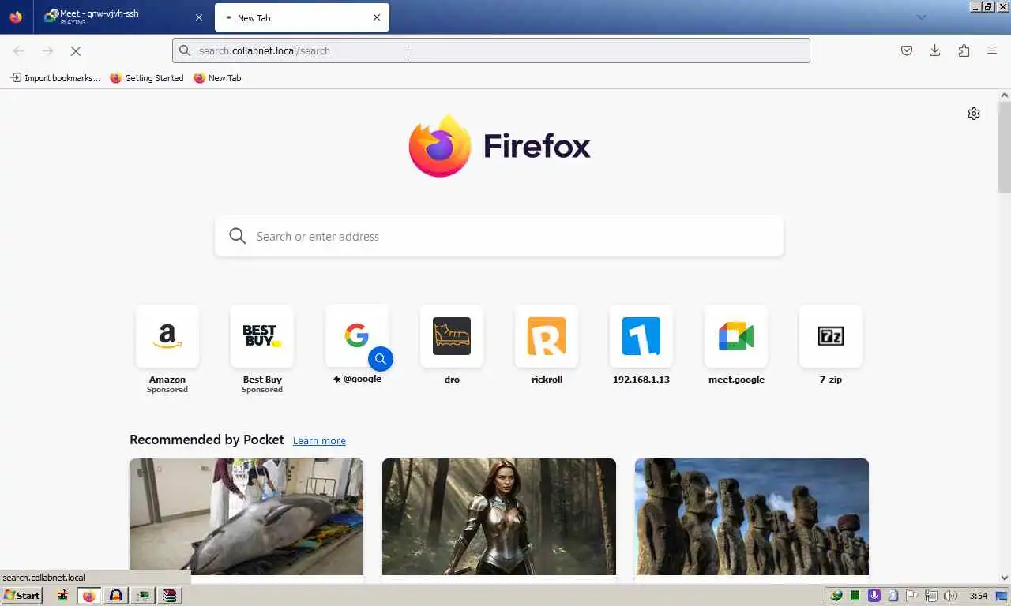This screenshot has height=606, width=1011.
Task: Open the Firefox application menu
Action: (x=992, y=50)
